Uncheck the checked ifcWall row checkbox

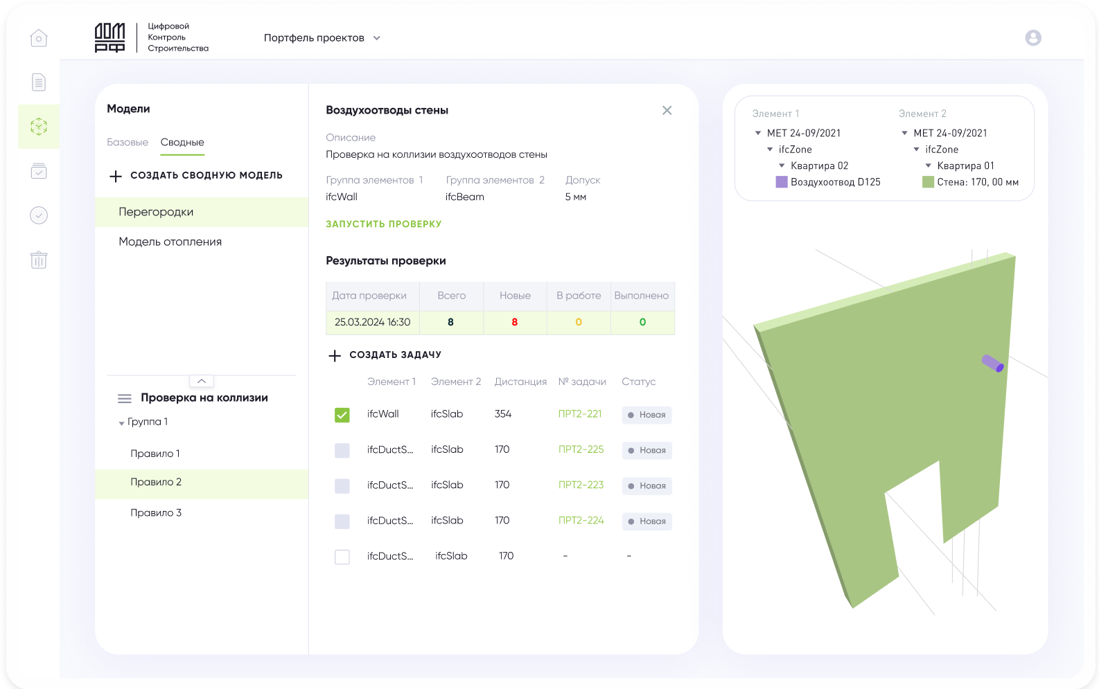pyautogui.click(x=342, y=415)
